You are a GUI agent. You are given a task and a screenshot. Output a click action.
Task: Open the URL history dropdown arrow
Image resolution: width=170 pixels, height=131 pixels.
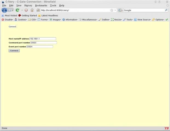[x=115, y=10]
